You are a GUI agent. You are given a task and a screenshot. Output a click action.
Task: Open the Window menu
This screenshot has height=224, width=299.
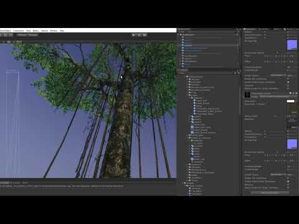point(54,30)
